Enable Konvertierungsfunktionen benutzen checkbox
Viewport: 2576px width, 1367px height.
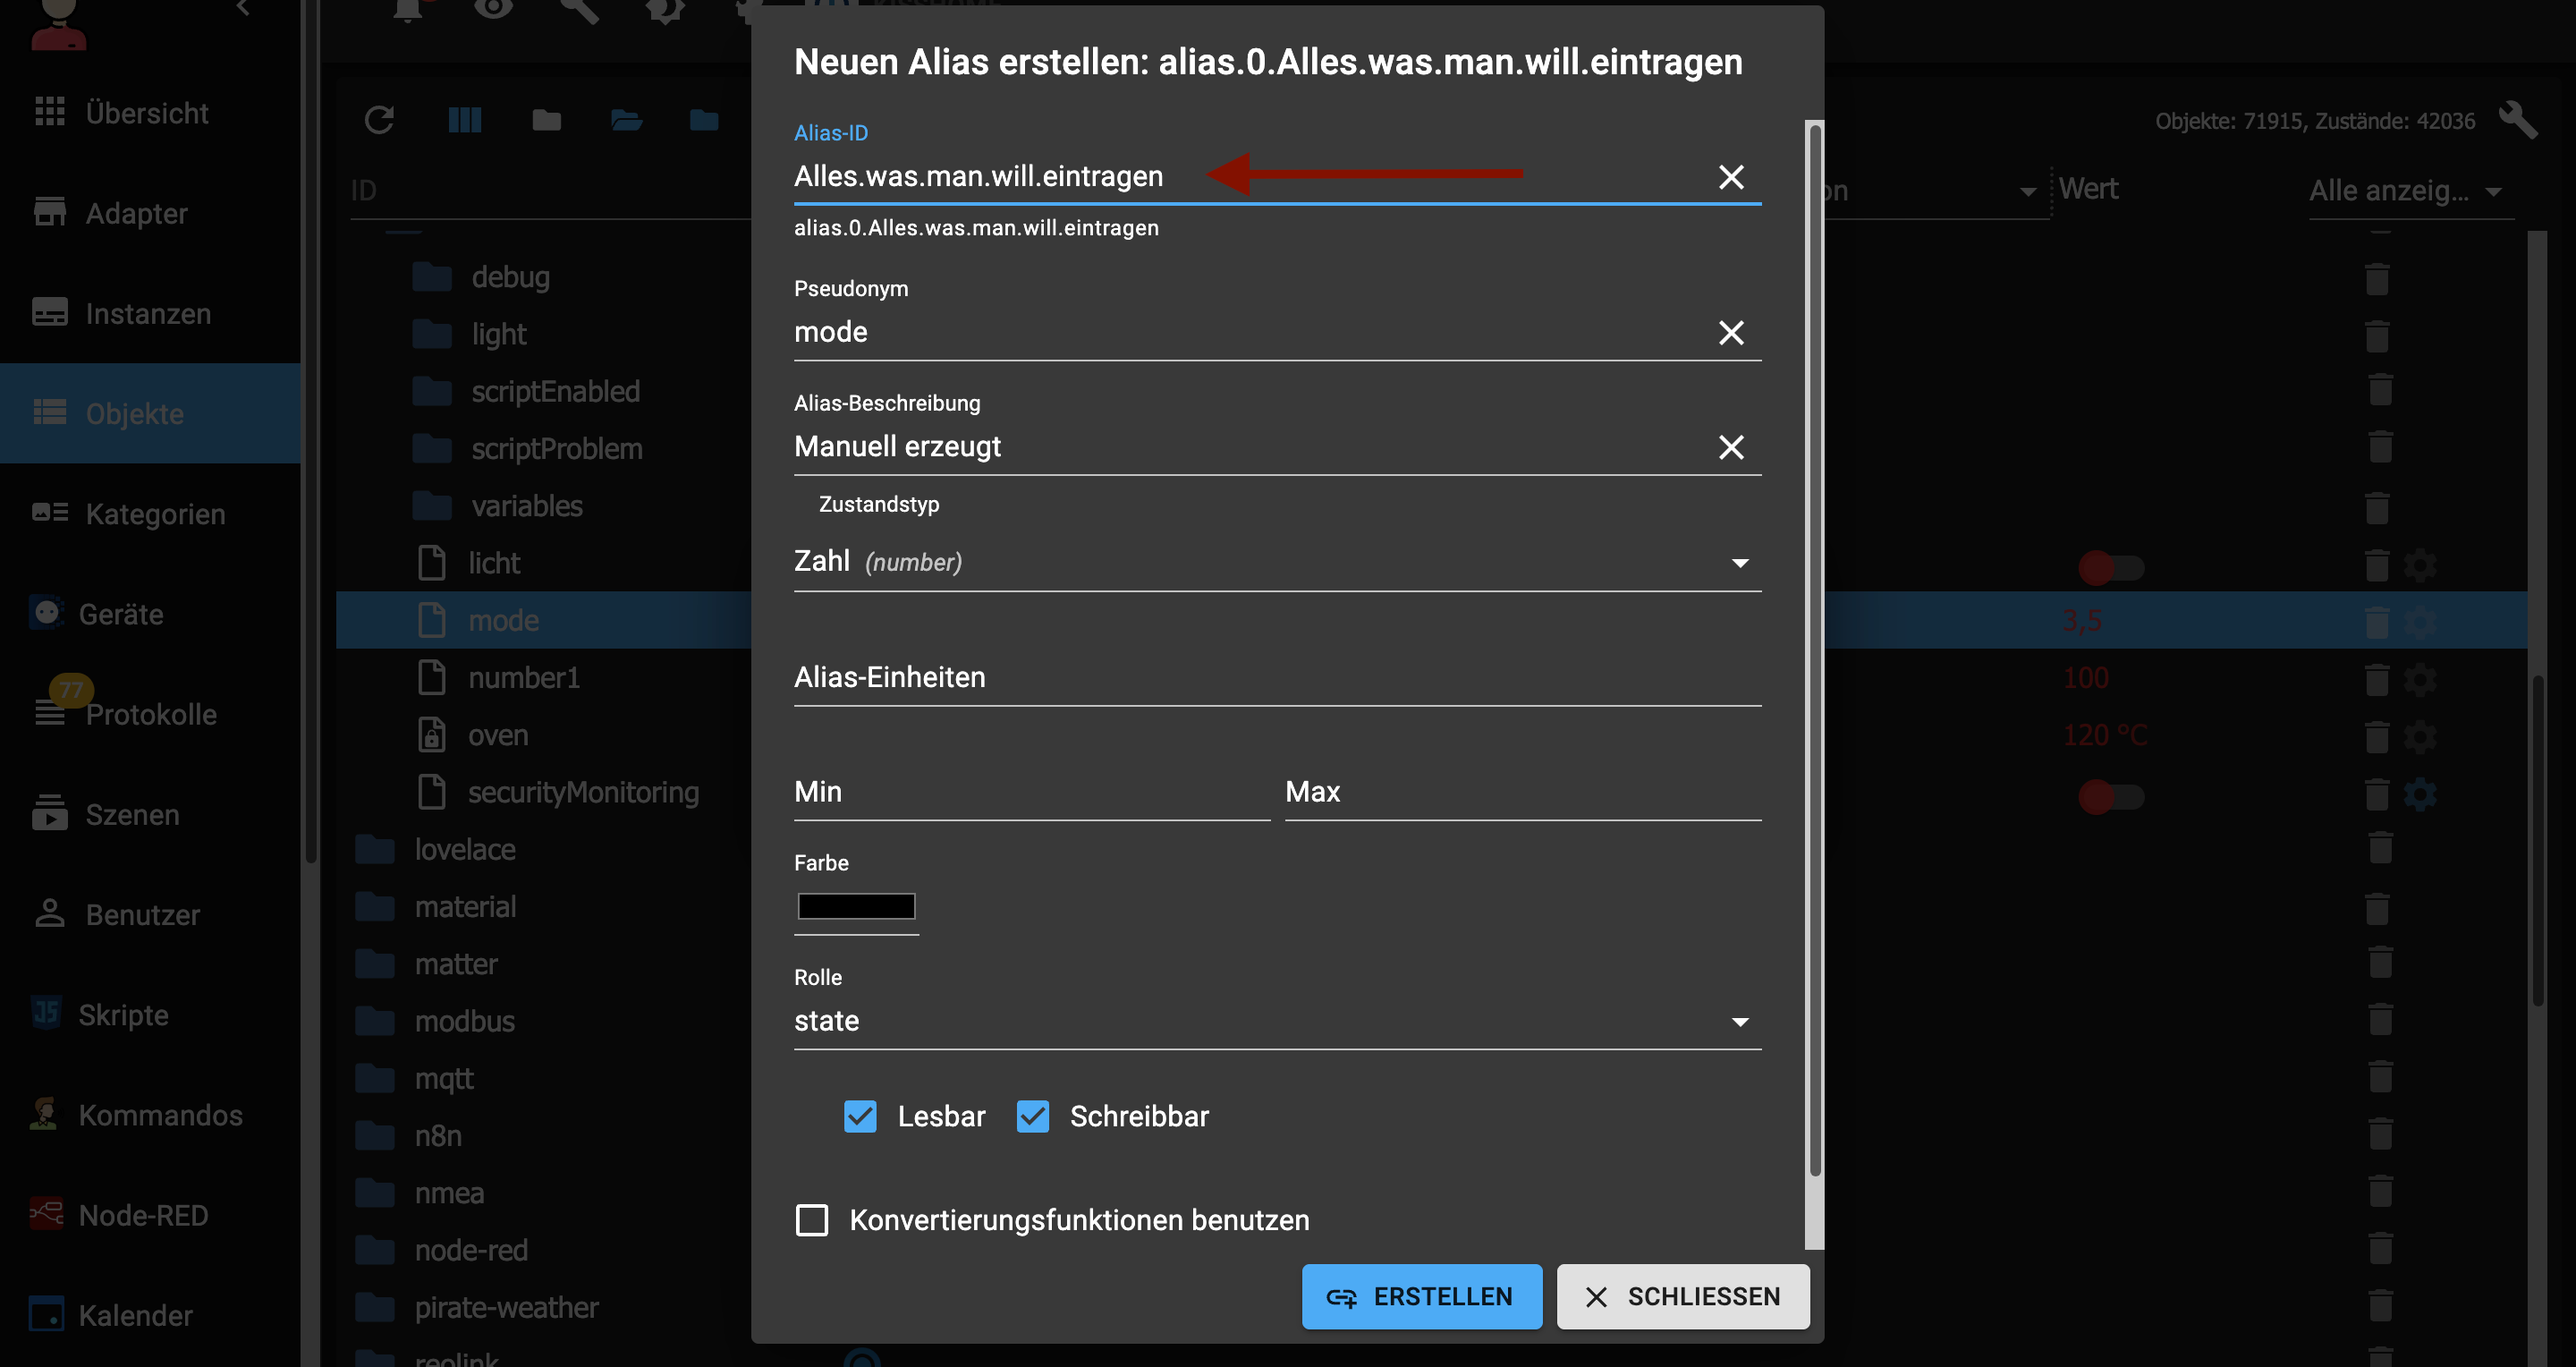click(x=811, y=1220)
